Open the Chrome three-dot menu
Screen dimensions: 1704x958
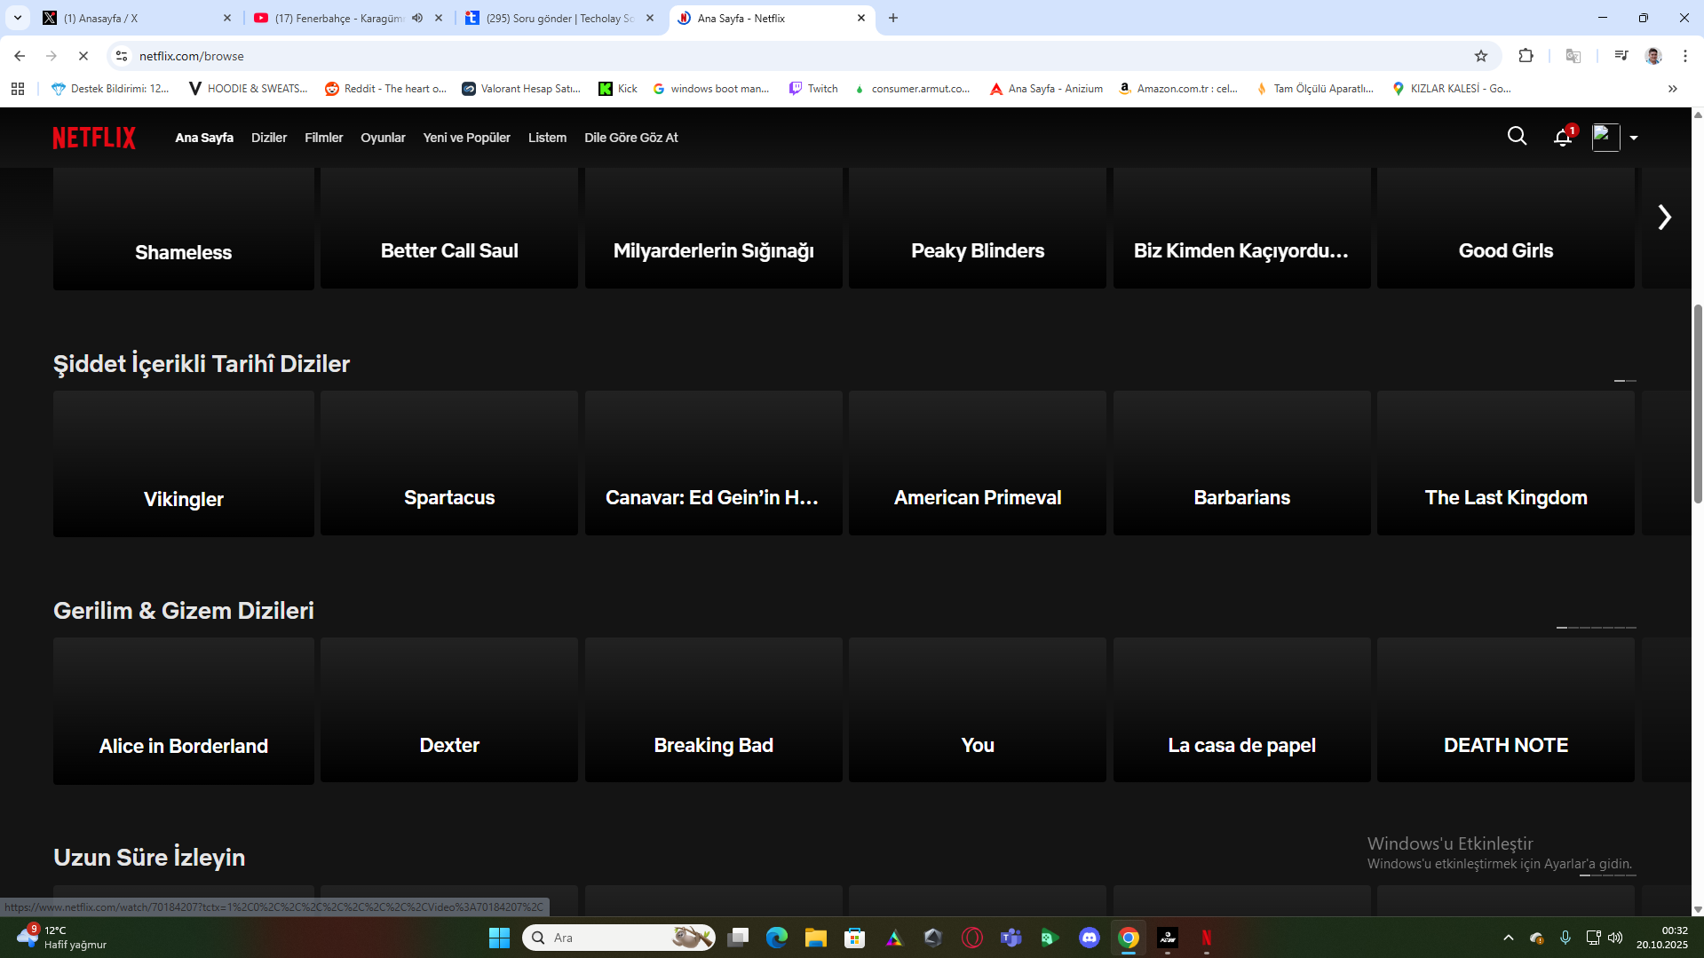click(x=1685, y=56)
